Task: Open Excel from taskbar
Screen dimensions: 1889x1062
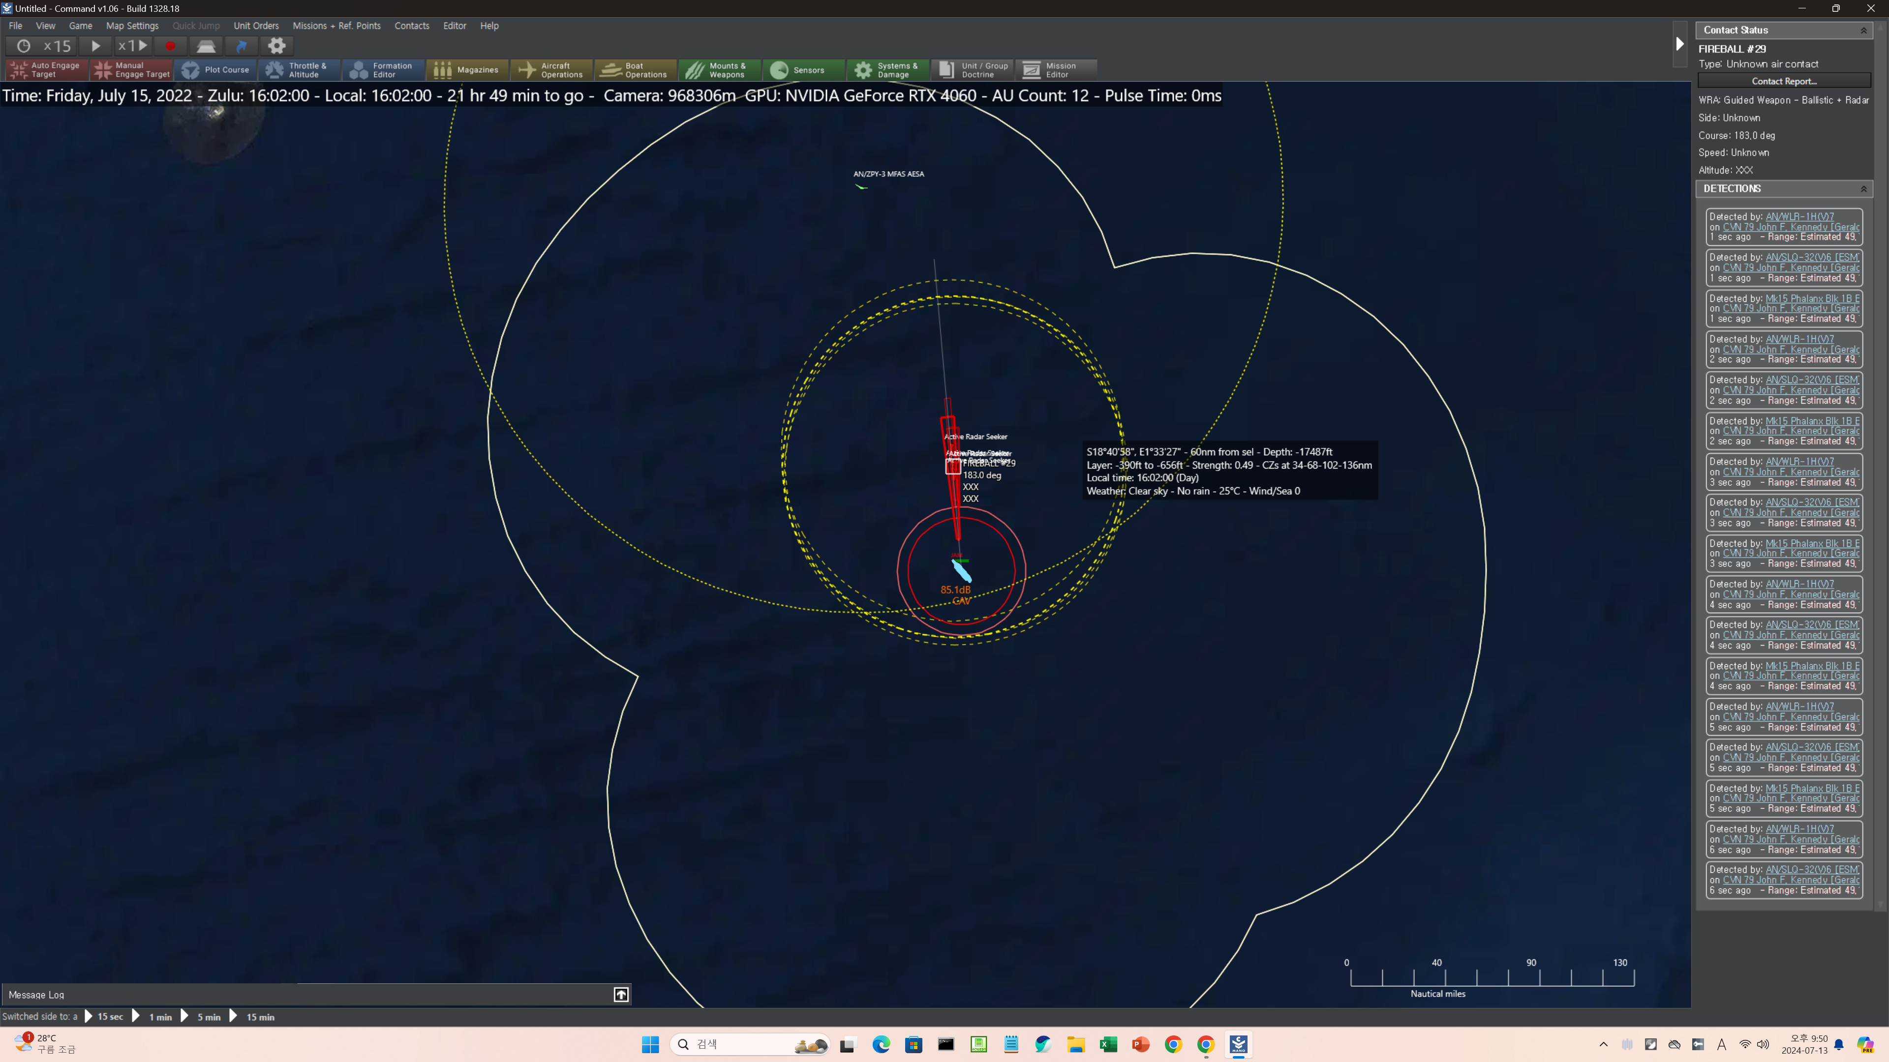Action: (1108, 1044)
